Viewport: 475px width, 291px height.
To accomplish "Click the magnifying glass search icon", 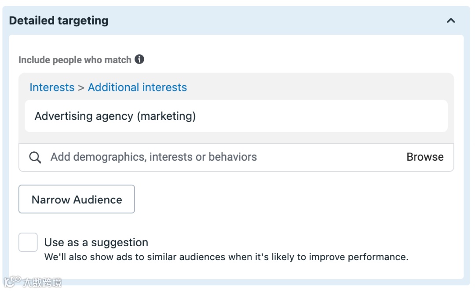I will click(35, 157).
